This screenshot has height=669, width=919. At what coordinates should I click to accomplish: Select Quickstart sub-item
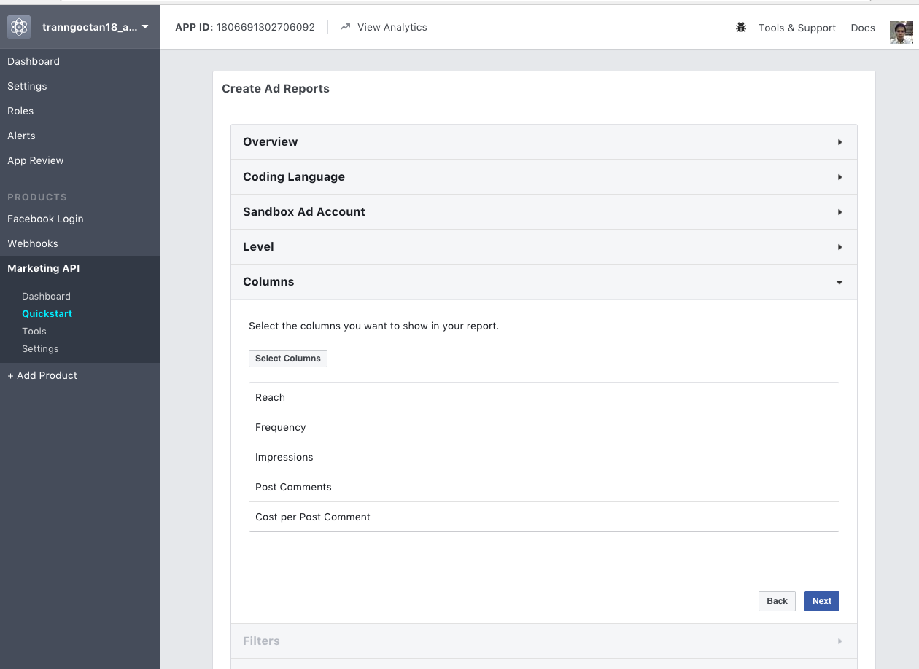point(47,313)
